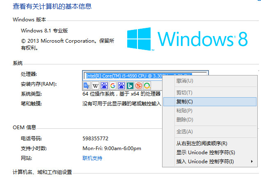Select 删除(D) in the context menu
This screenshot has height=178, width=261.
coord(184,119)
